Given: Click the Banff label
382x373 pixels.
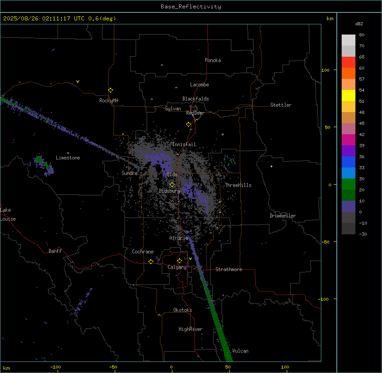Looking at the screenshot, I should point(55,251).
